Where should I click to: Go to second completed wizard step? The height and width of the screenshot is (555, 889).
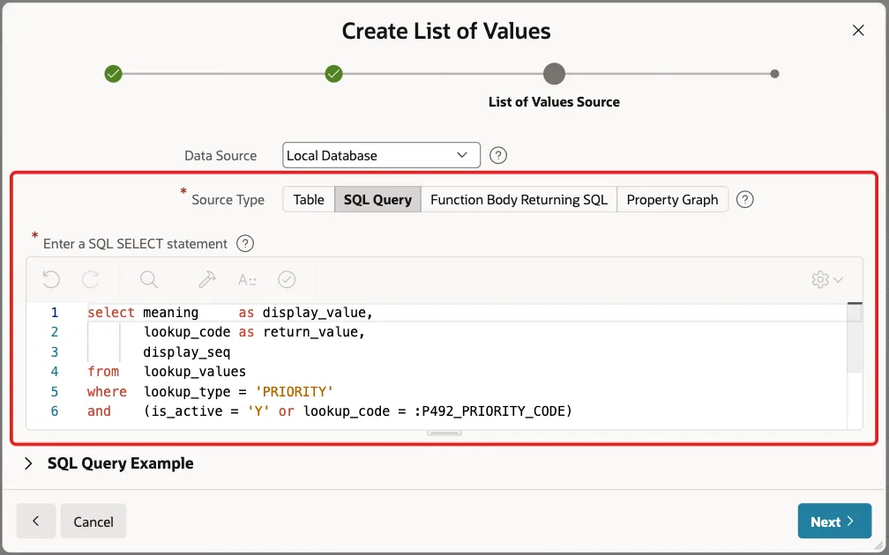(x=334, y=74)
